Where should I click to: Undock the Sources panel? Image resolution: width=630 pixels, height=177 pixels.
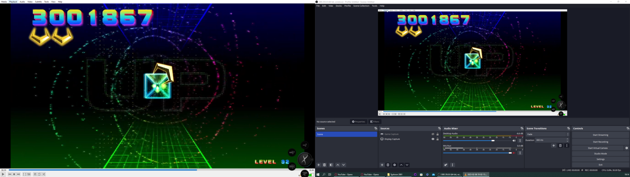pos(439,129)
